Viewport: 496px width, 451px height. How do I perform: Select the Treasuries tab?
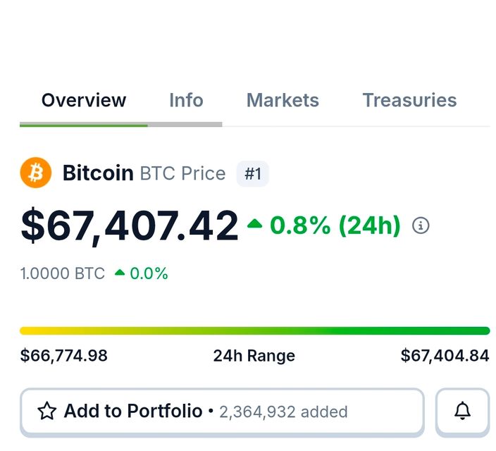click(409, 101)
